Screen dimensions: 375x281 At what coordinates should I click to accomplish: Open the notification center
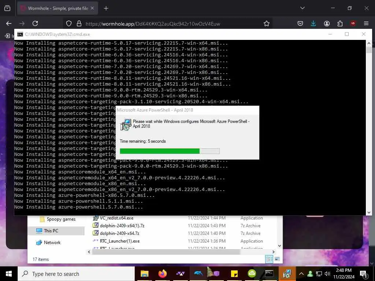click(x=363, y=274)
